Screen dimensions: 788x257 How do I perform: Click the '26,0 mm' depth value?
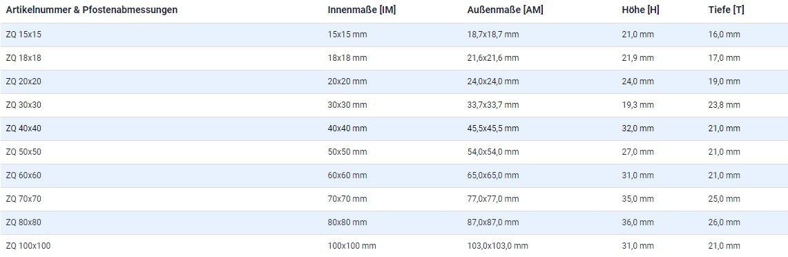tap(724, 222)
